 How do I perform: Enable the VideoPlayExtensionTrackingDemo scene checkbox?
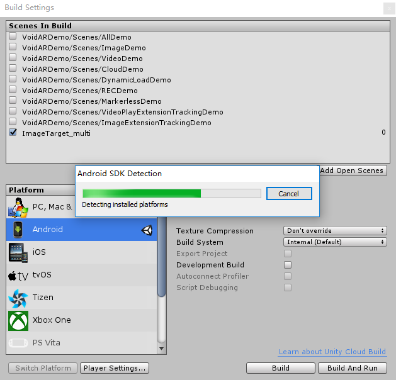click(x=13, y=111)
